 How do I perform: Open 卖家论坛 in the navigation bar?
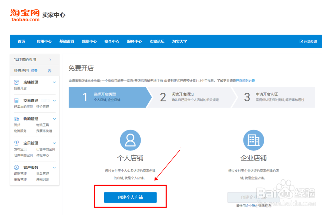[x=157, y=41]
